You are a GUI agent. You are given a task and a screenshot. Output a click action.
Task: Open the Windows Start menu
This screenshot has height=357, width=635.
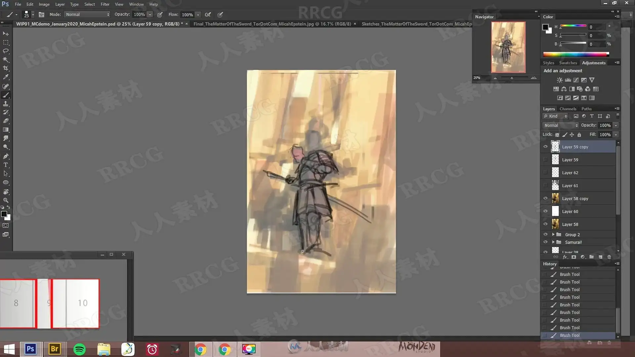click(x=9, y=349)
